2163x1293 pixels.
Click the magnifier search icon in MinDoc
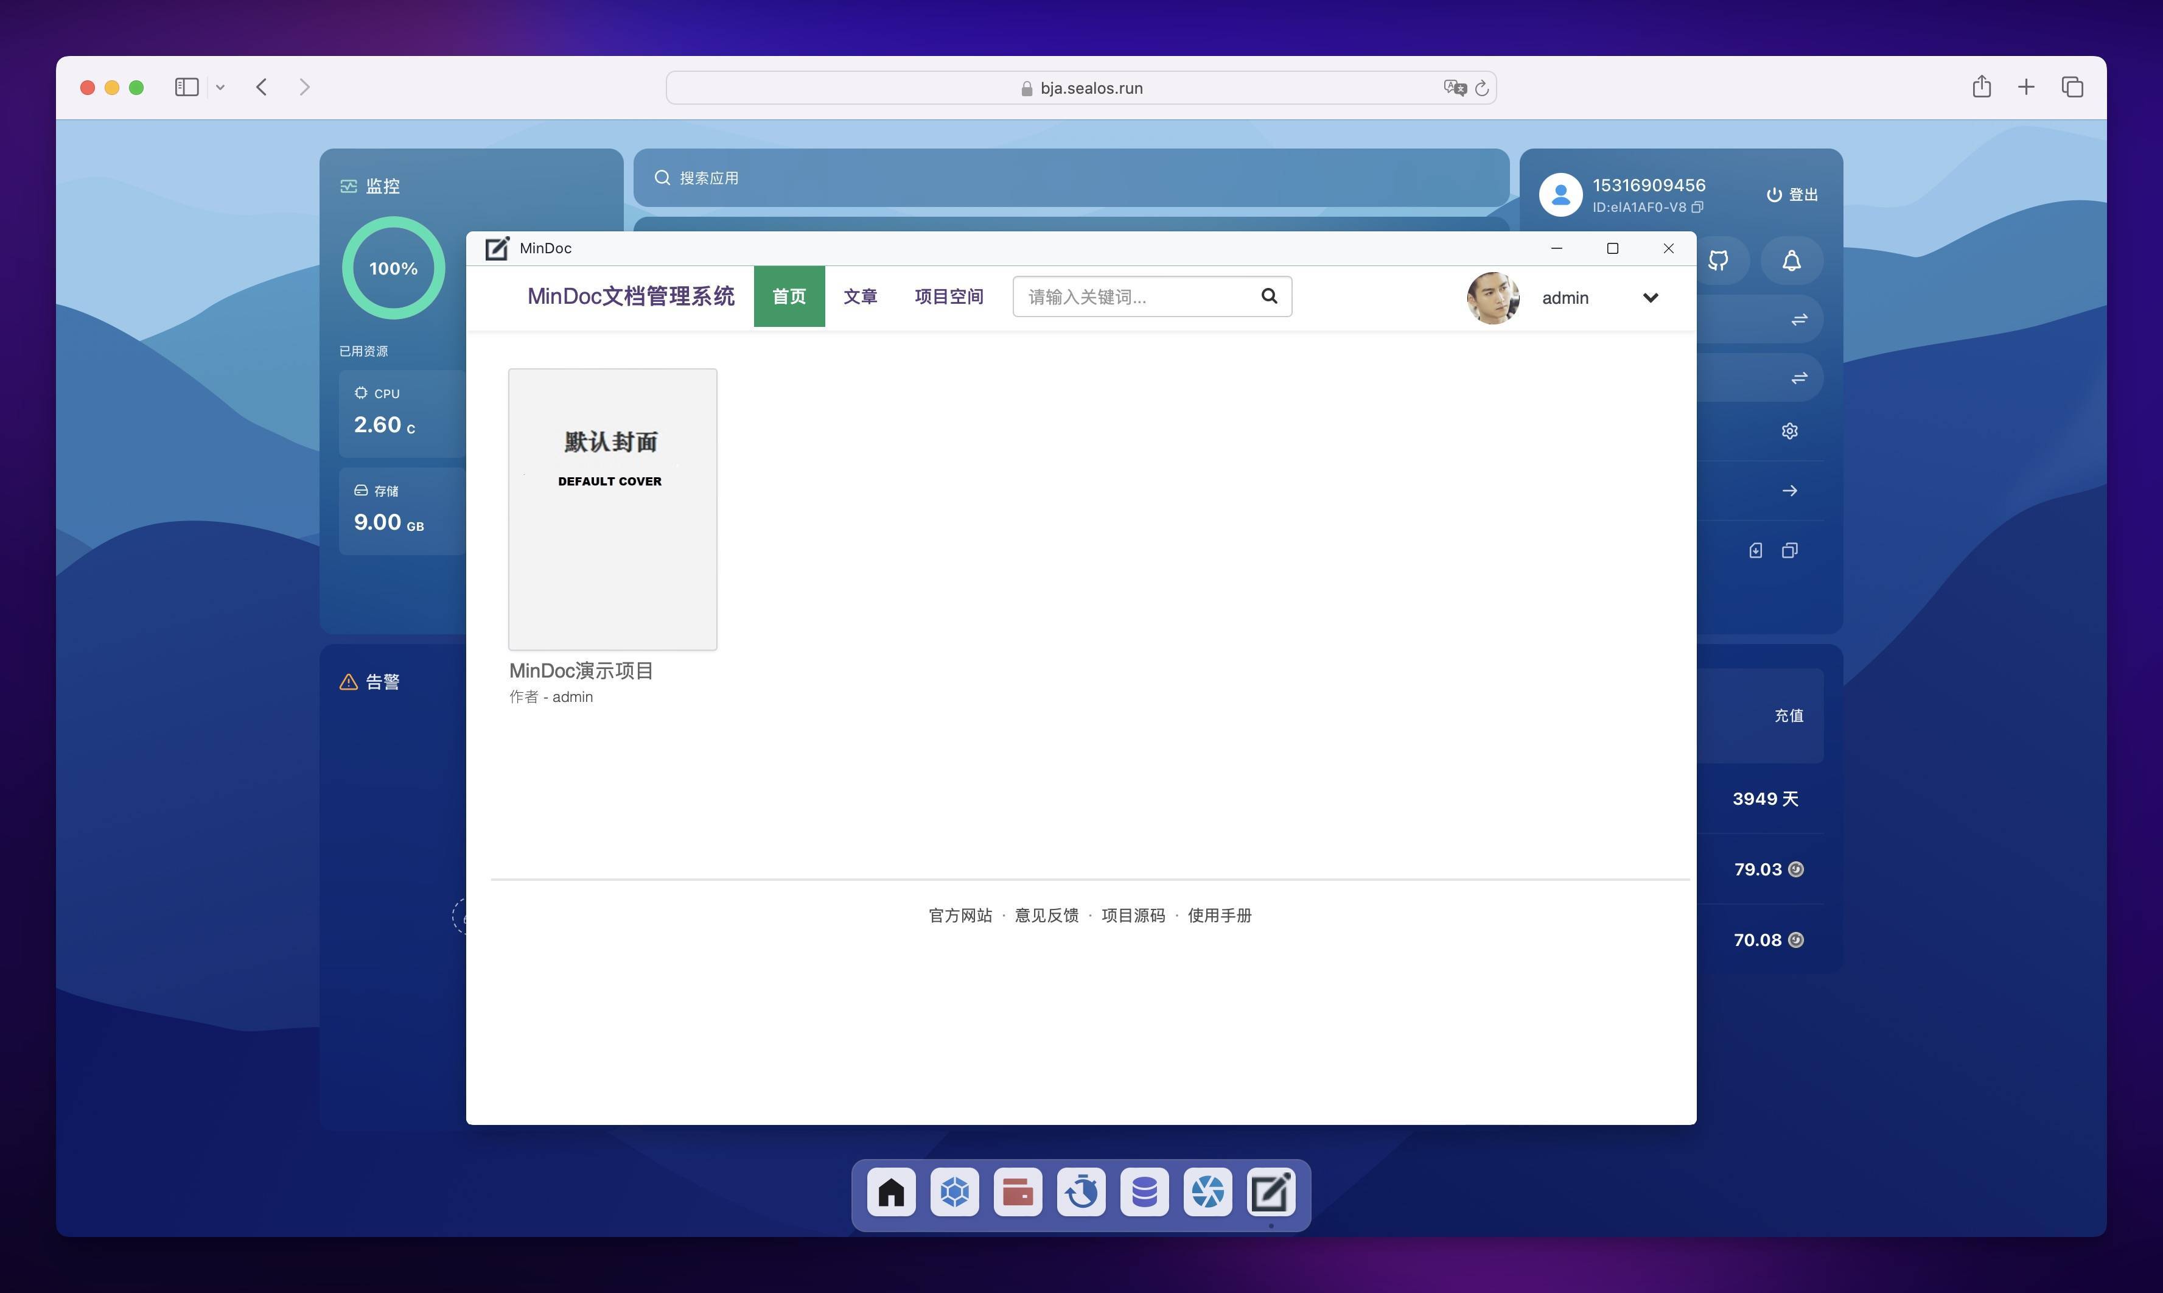coord(1269,296)
